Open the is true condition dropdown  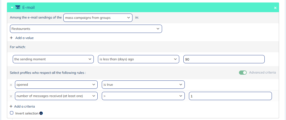(143, 85)
